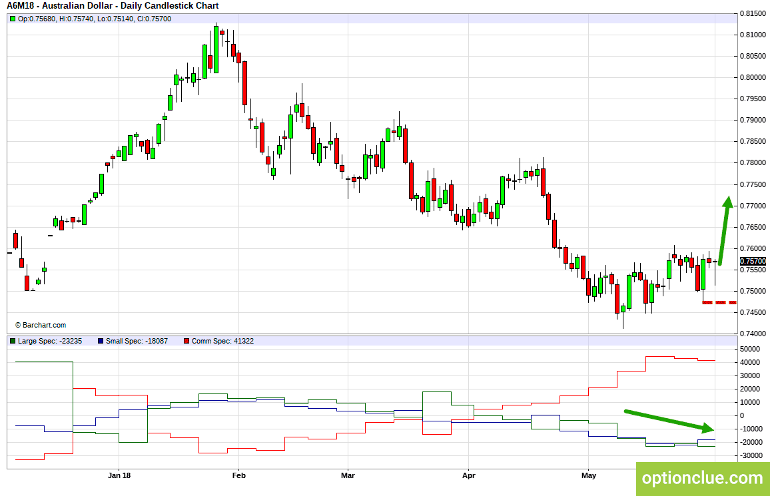Click the -30000 label on the spec axis

coord(750,456)
